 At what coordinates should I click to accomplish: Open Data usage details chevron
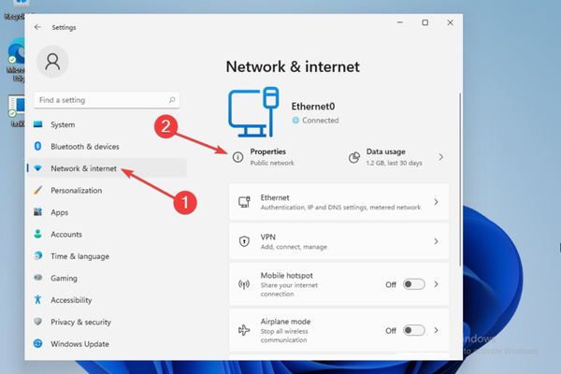tap(440, 157)
